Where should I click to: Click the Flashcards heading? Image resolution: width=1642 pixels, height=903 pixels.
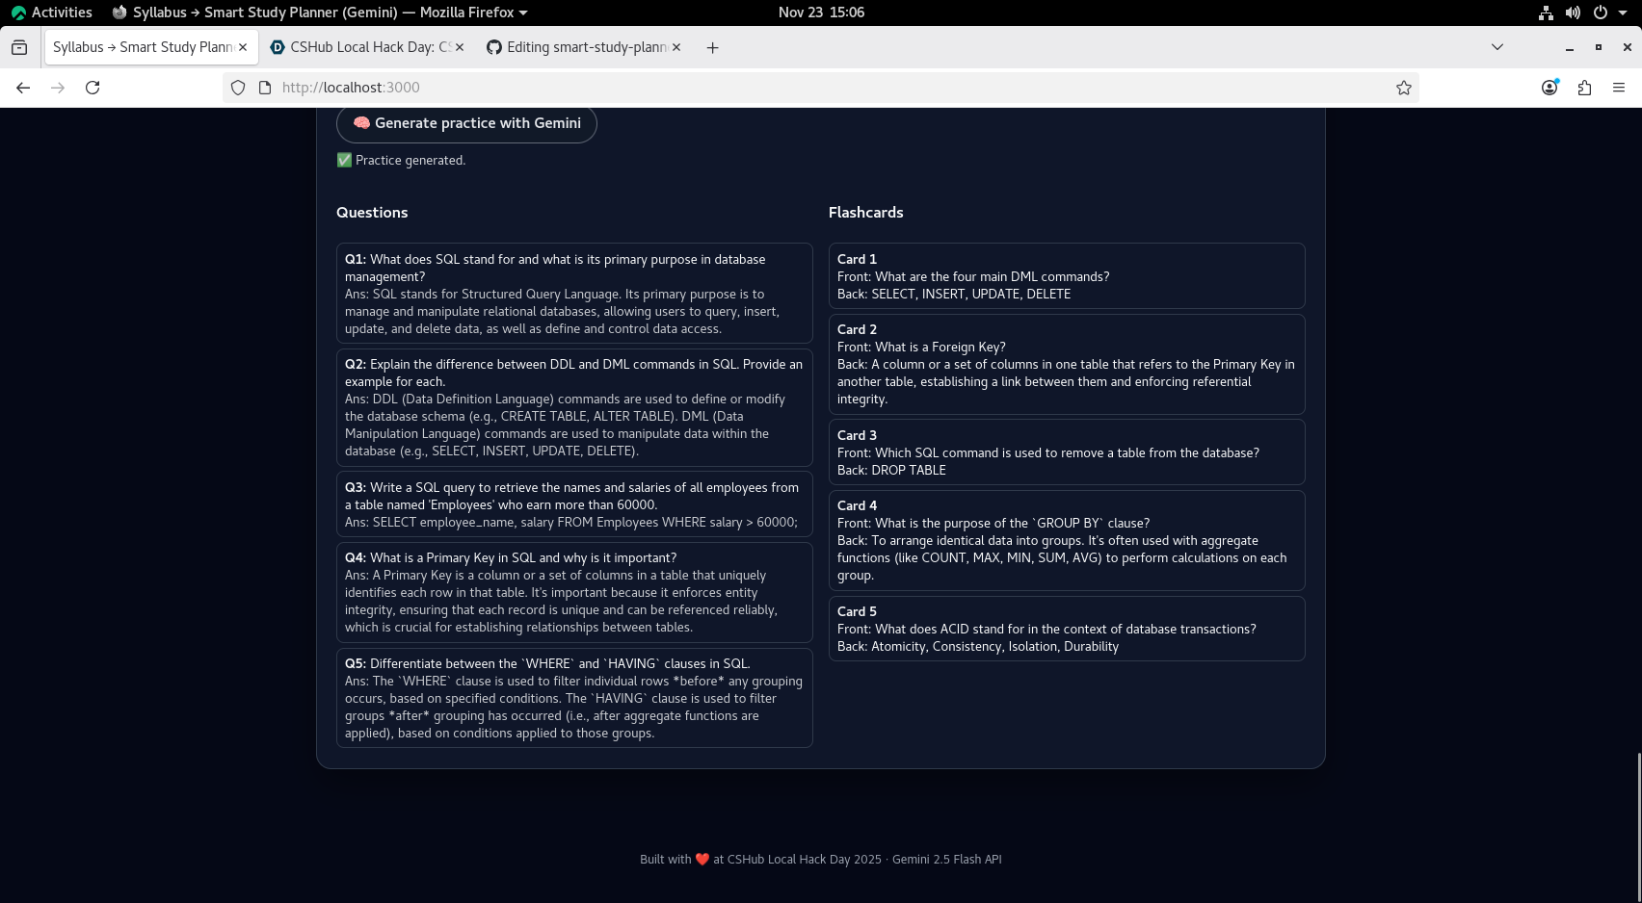[x=866, y=213]
